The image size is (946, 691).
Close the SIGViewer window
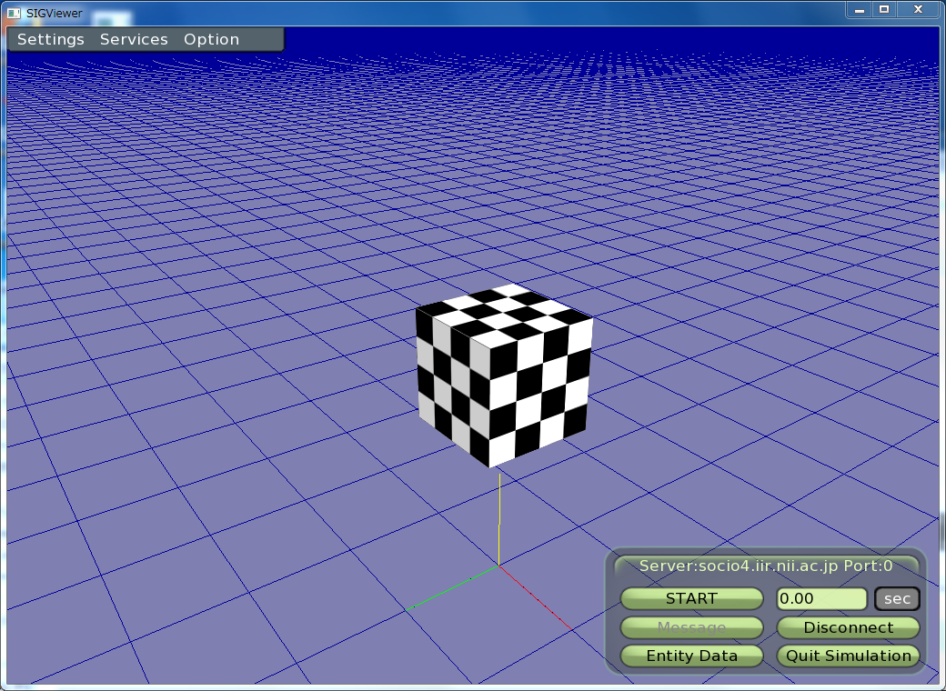[x=919, y=9]
